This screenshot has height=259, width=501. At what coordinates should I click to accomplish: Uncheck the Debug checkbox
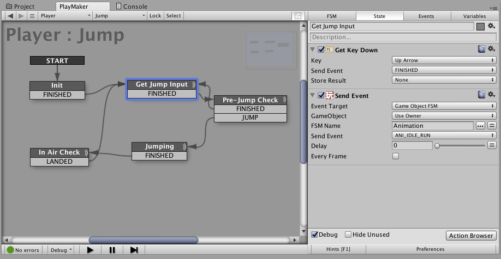pos(314,235)
